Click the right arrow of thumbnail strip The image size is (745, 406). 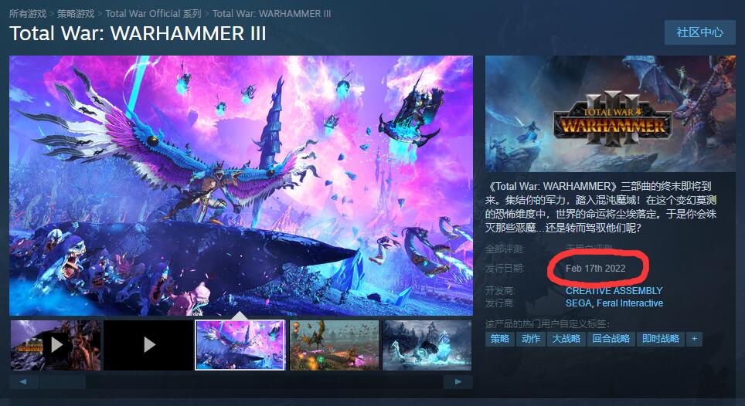[x=458, y=382]
